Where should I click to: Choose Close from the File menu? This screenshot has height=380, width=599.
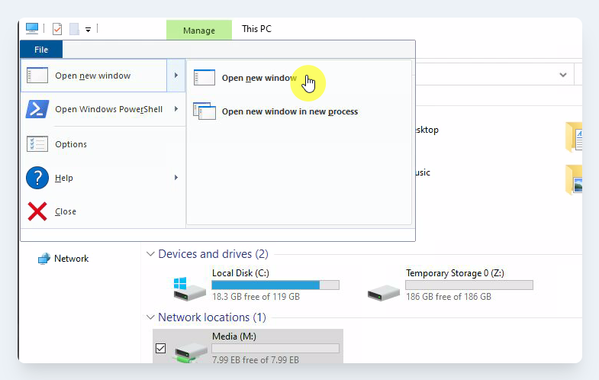click(102, 211)
